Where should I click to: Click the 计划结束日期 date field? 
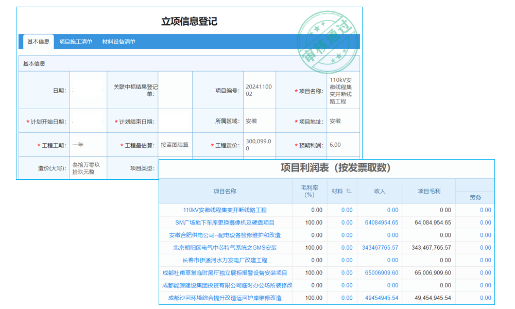click(x=175, y=121)
